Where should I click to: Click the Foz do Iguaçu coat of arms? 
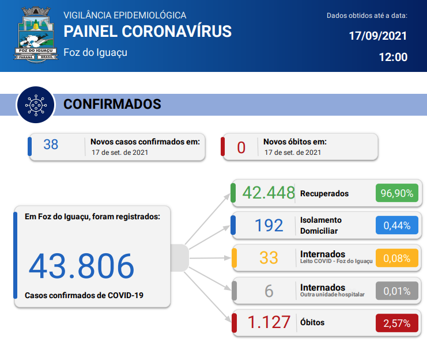[x=36, y=35]
